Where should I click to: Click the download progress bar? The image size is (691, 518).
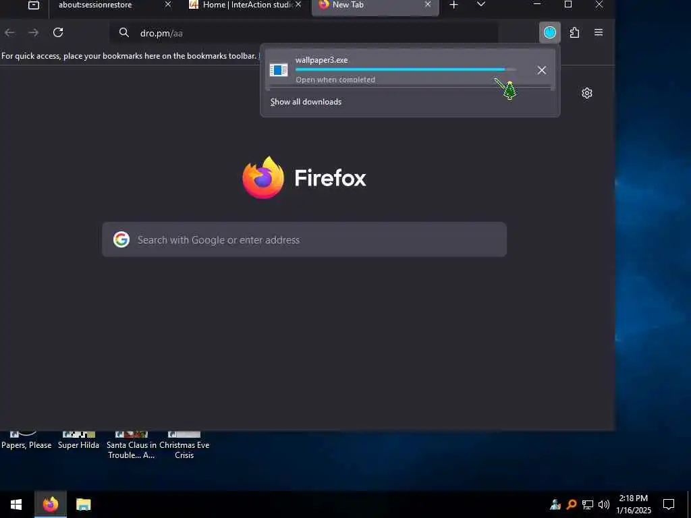tap(406, 69)
